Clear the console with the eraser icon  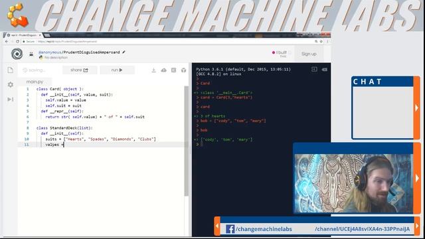(325, 69)
